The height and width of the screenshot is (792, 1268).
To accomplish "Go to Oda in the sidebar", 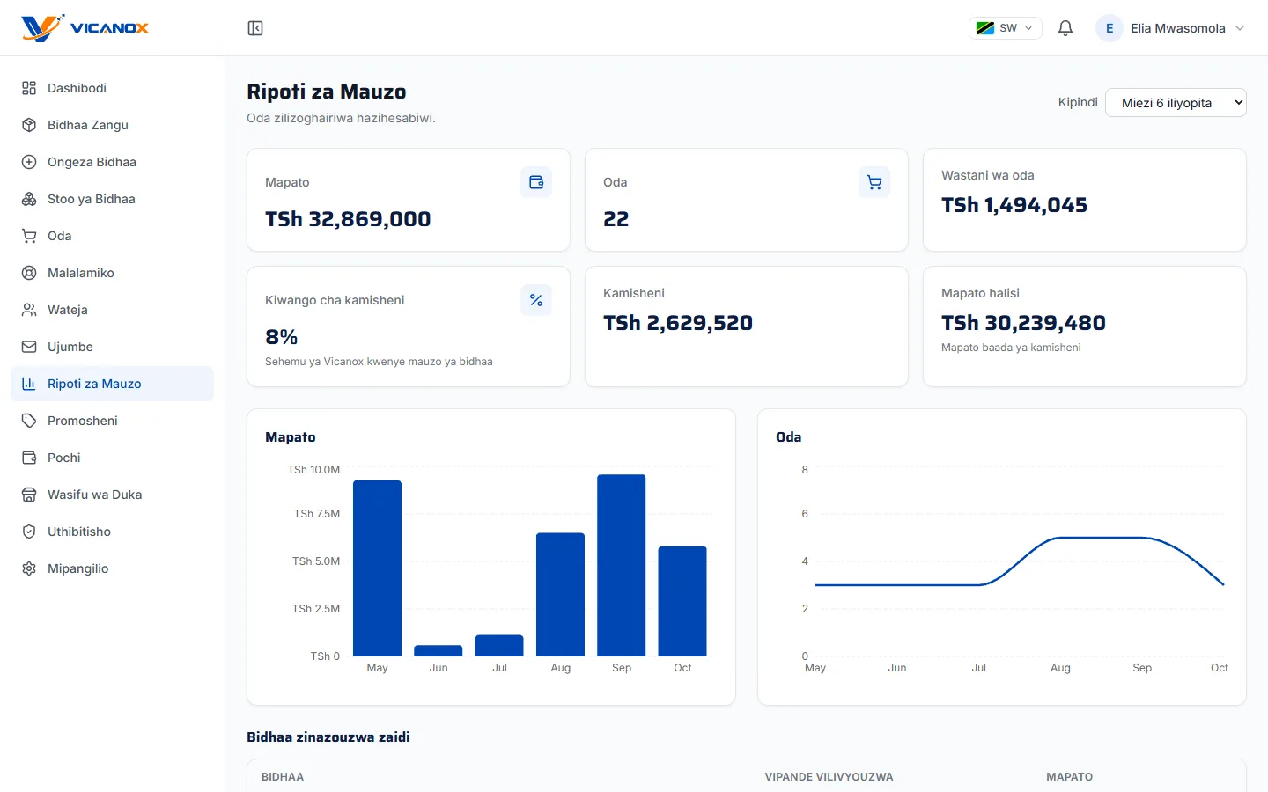I will (112, 236).
